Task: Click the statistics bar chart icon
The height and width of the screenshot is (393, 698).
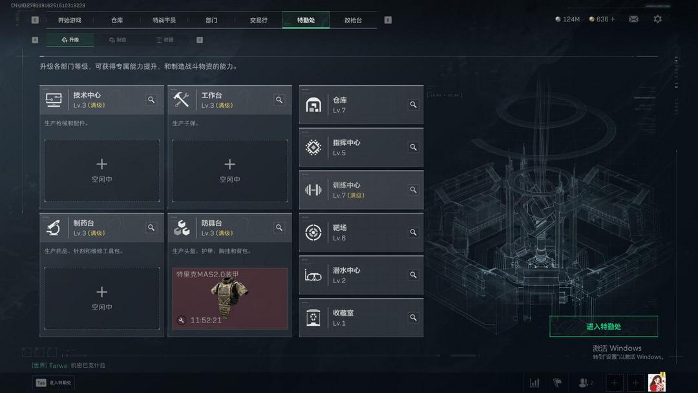Action: coord(534,382)
